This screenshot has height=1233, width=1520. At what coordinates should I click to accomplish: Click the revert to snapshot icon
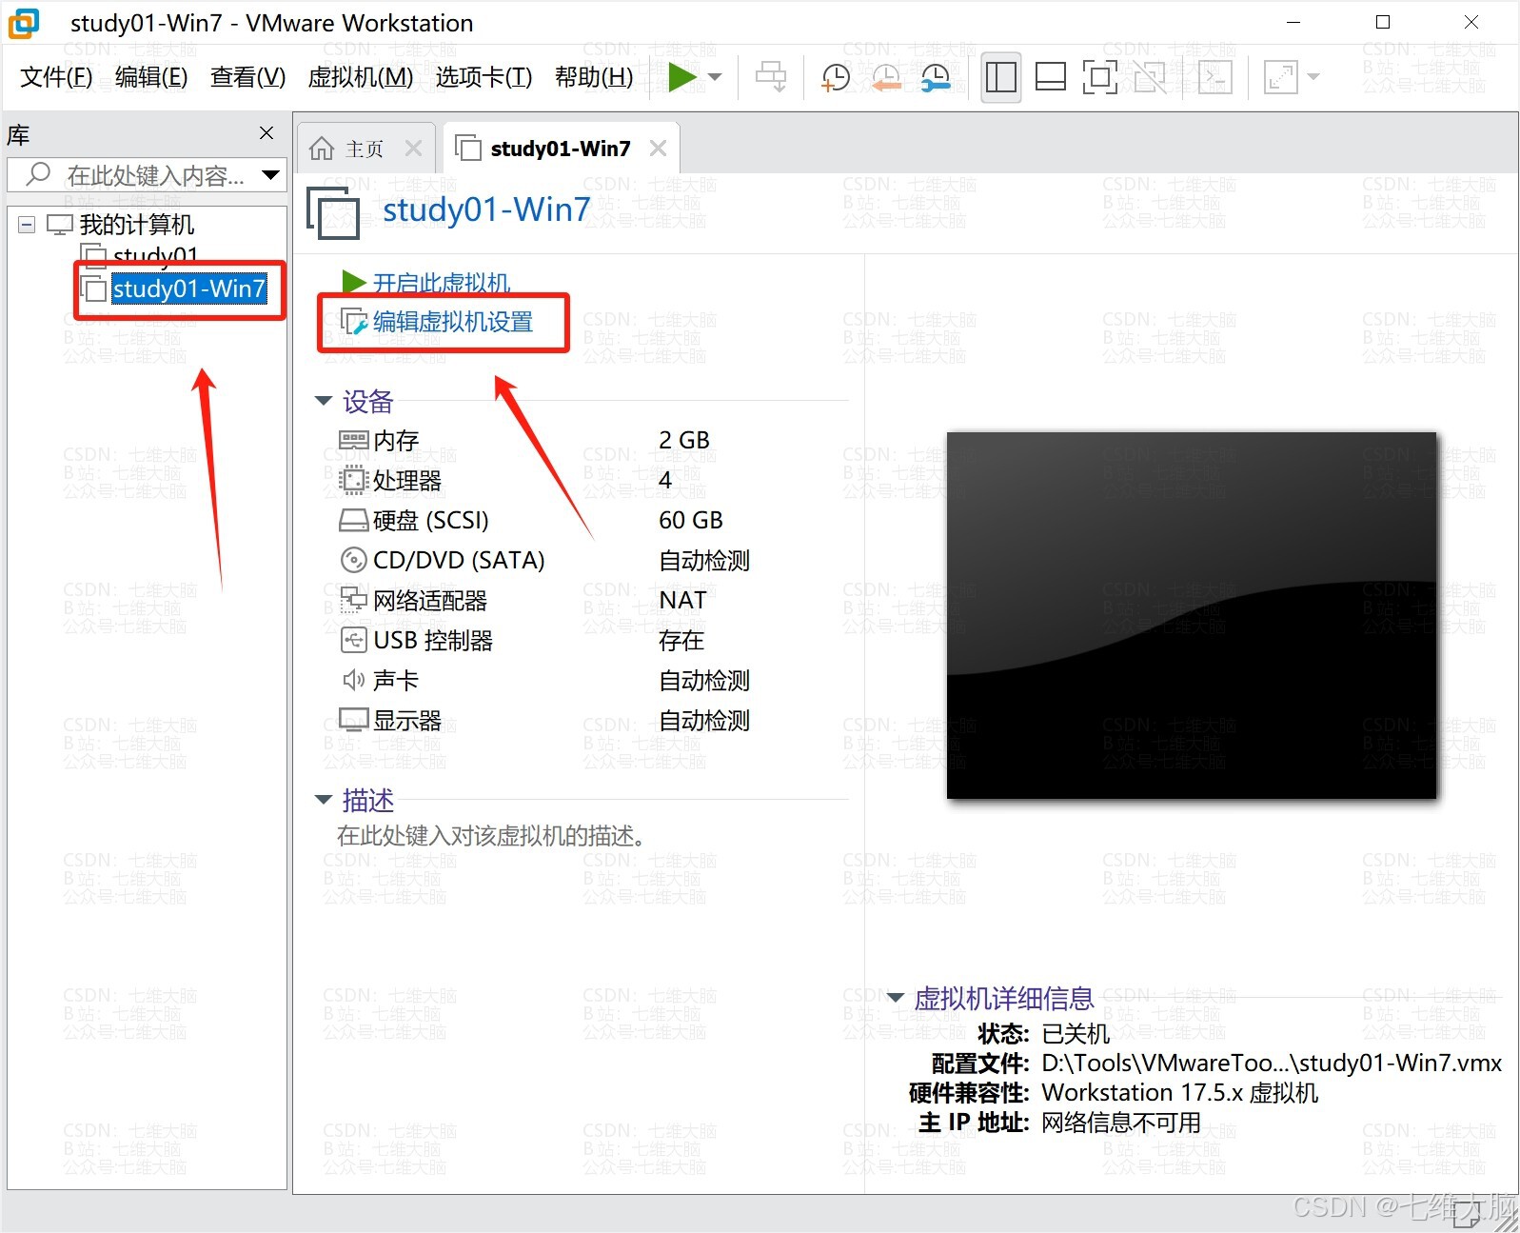click(886, 77)
